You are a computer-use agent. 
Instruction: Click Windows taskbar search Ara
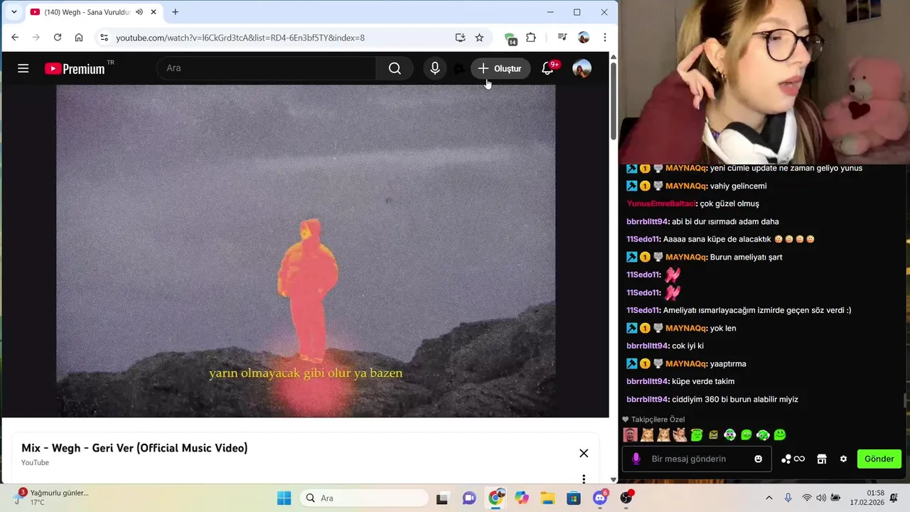pos(364,498)
